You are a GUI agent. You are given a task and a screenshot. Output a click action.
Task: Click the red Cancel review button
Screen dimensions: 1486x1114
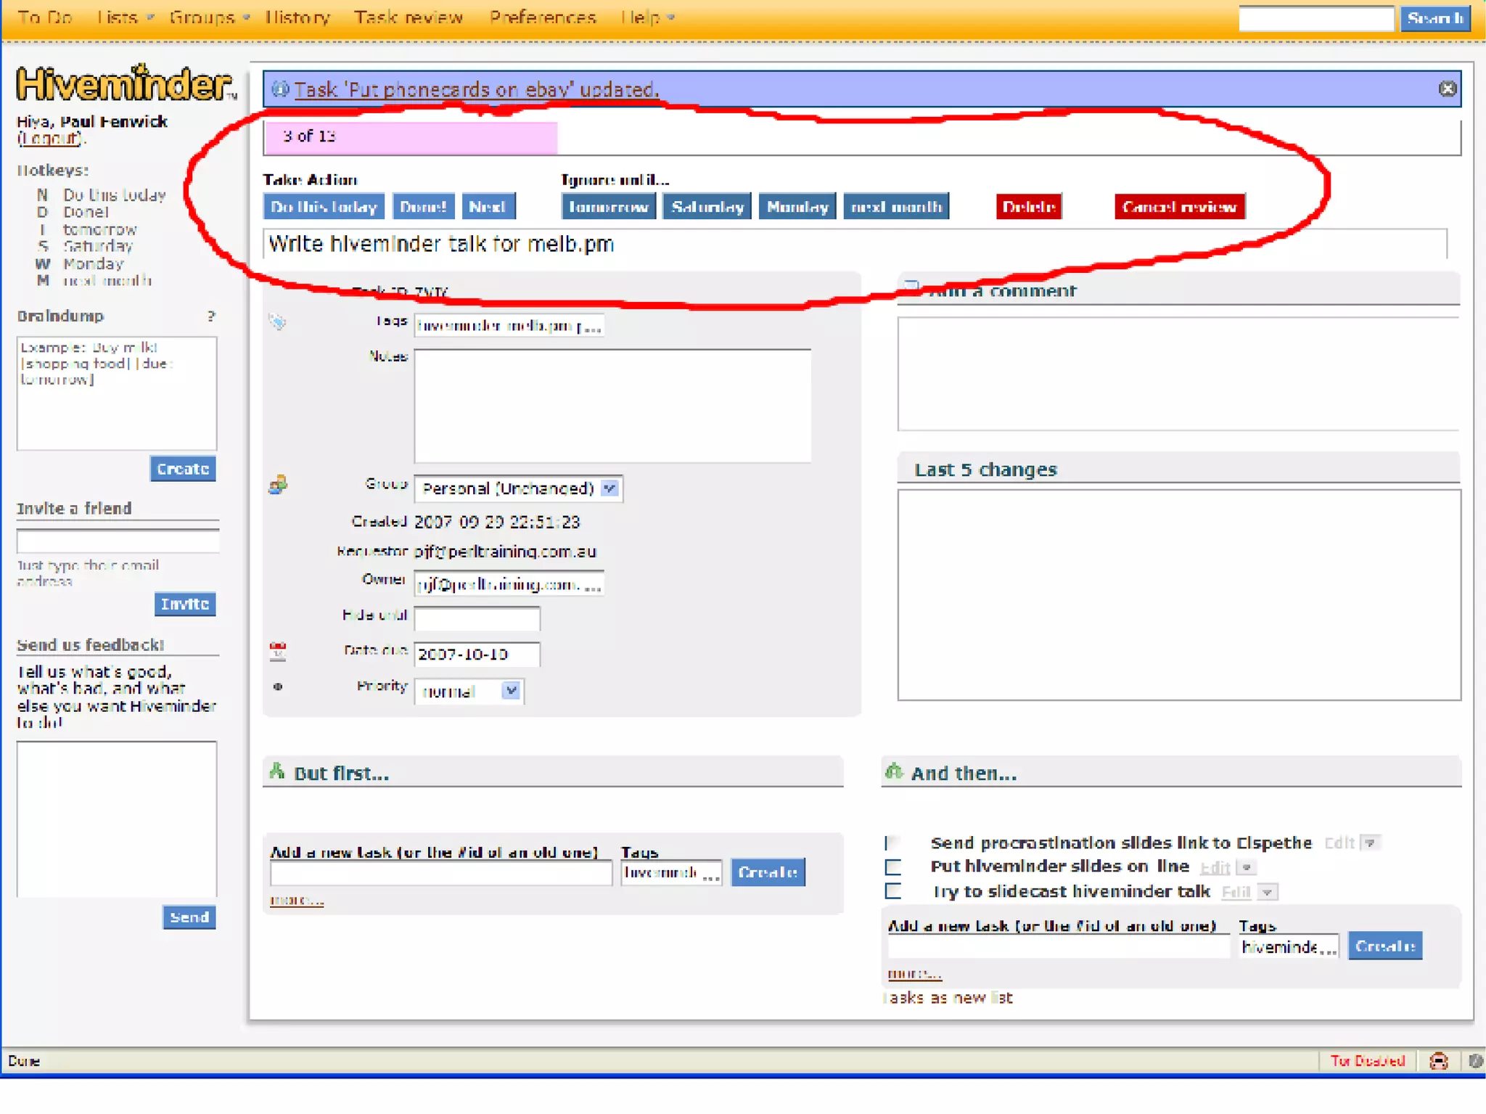(x=1179, y=207)
